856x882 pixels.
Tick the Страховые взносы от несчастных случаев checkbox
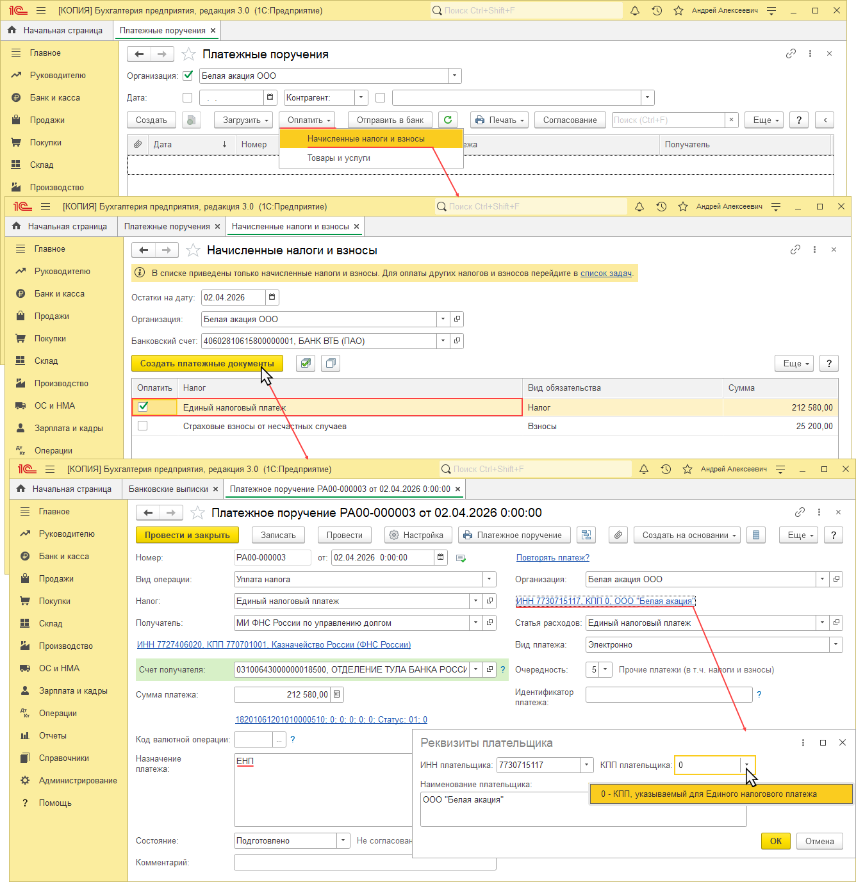click(143, 426)
